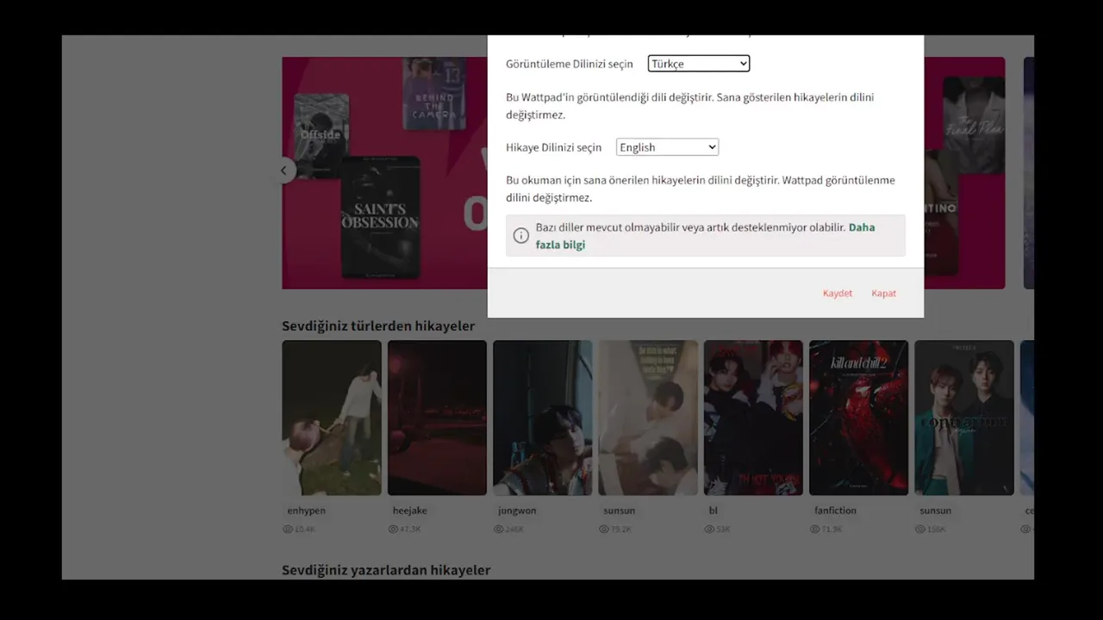Open the Görüntüleme Dilinizi seçin dropdown
This screenshot has height=620, width=1103.
[x=699, y=64]
